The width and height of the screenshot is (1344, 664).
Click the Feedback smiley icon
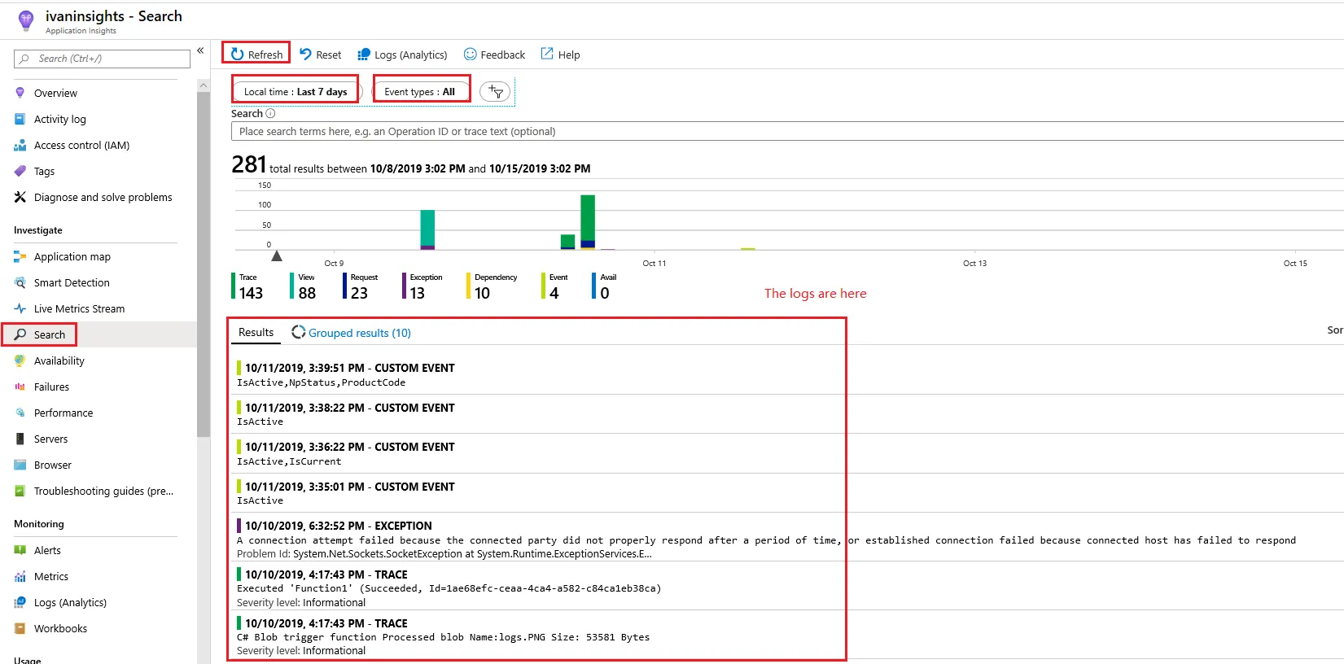[x=470, y=55]
